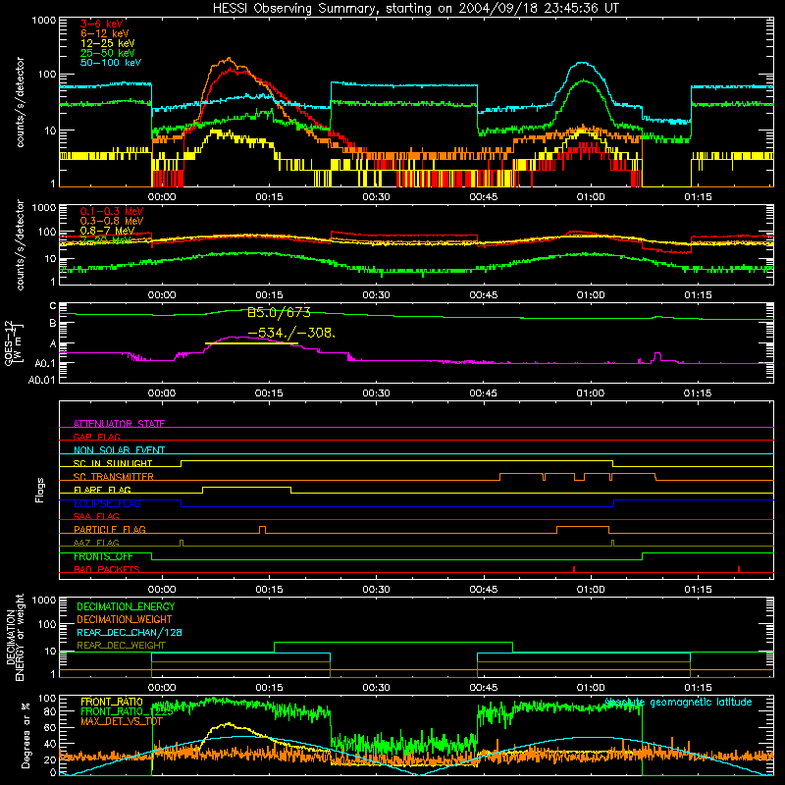Click the BAD_PACKETS spike near 01:20
Viewport: 785px width, 785px height.
739,569
